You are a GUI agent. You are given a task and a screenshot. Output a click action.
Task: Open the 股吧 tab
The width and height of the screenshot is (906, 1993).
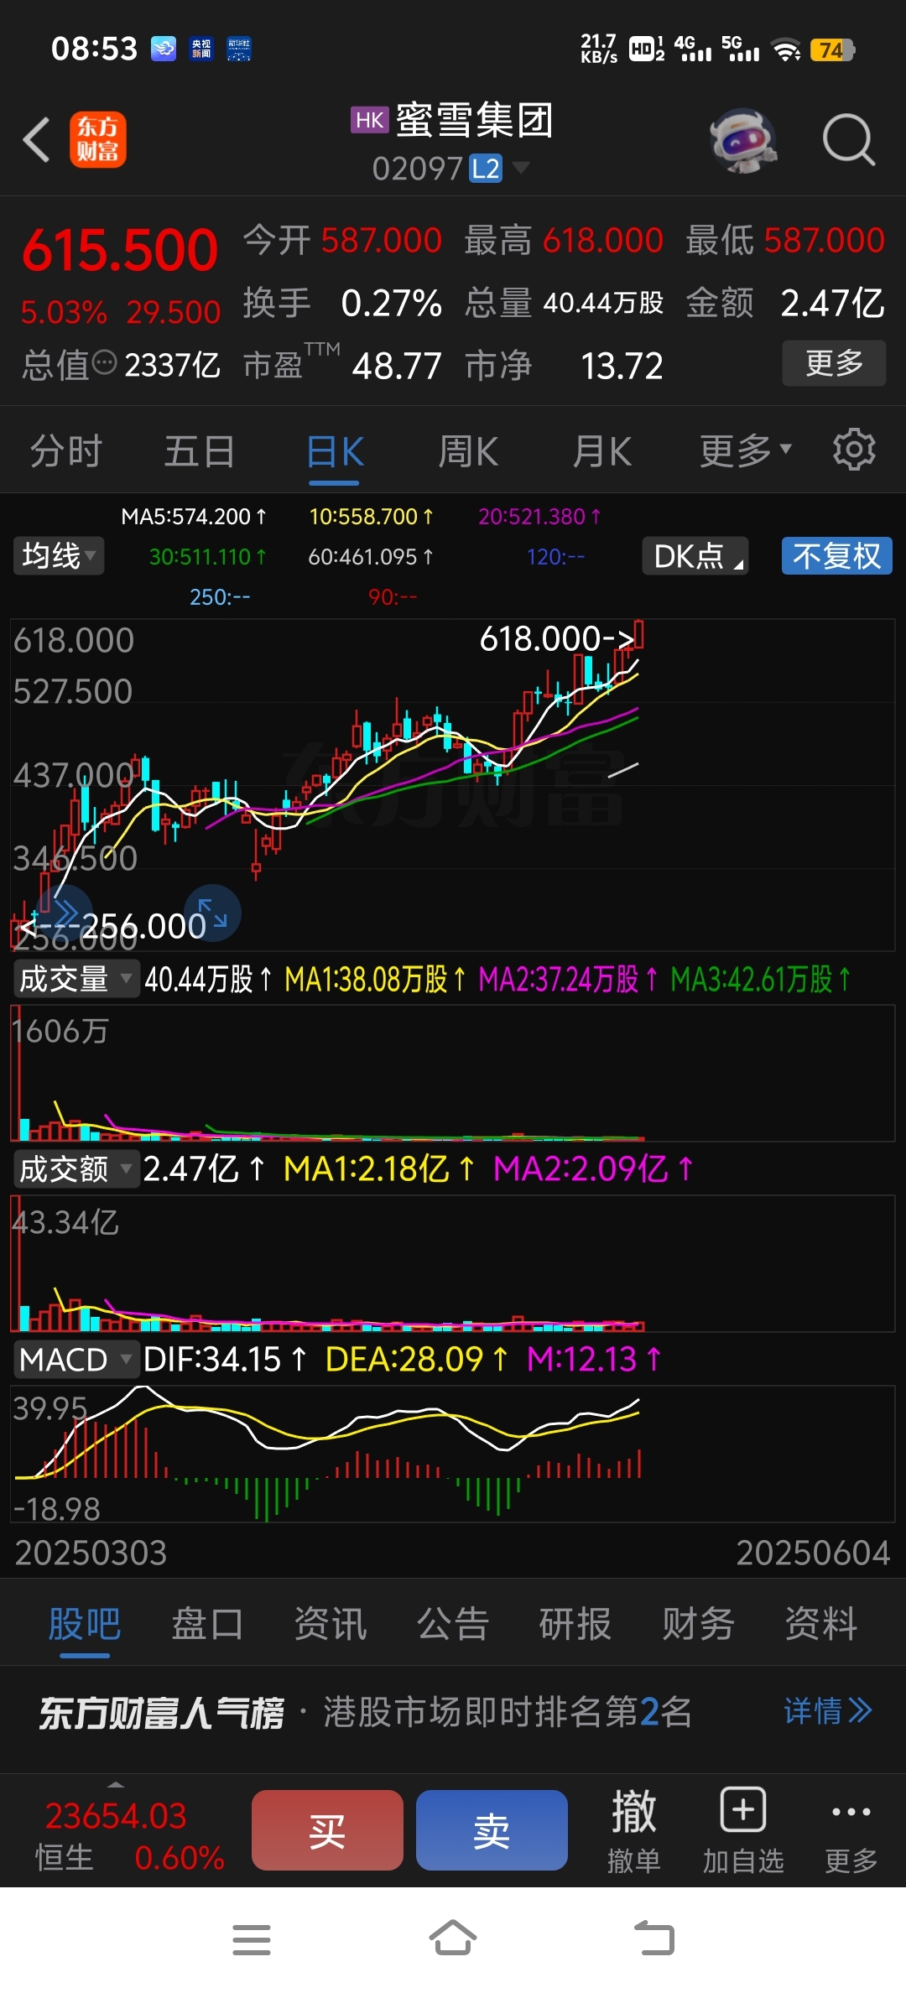85,1624
